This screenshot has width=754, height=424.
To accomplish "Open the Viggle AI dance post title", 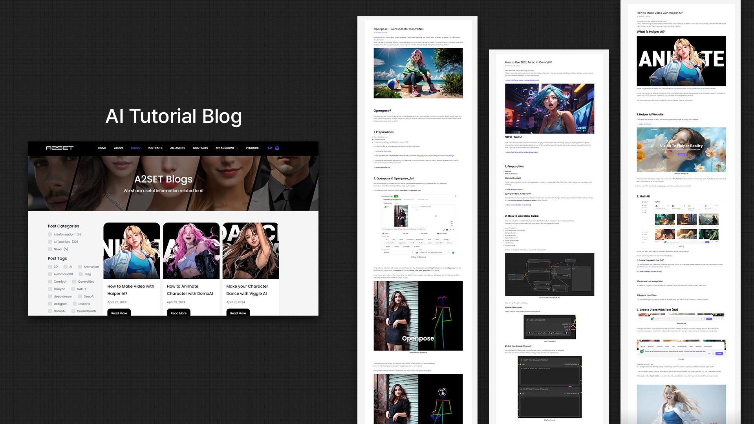I will [247, 290].
